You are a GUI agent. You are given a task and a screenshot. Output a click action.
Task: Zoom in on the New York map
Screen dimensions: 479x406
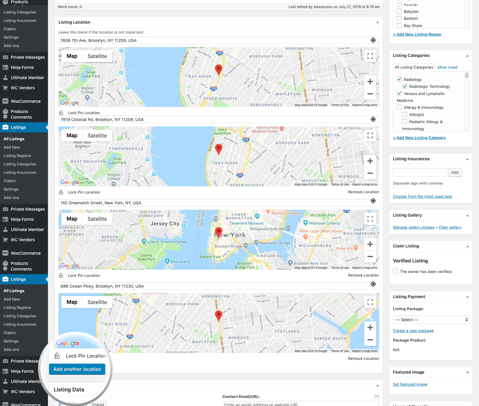coord(370,244)
